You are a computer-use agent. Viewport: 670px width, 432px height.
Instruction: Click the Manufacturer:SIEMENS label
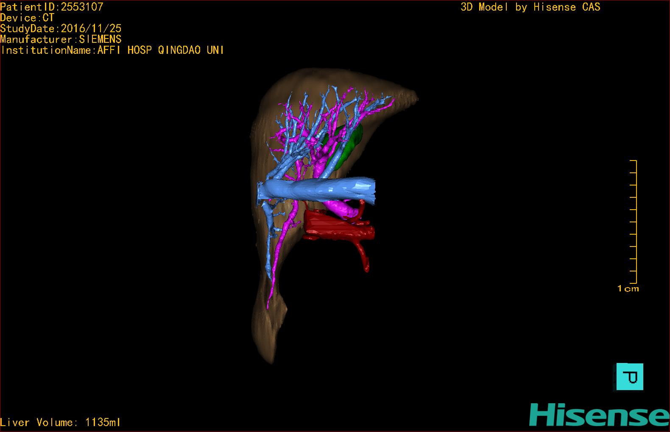(x=61, y=39)
